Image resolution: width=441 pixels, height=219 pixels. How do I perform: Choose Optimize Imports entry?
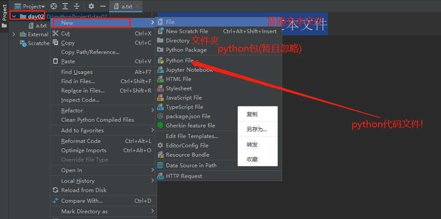102,150
